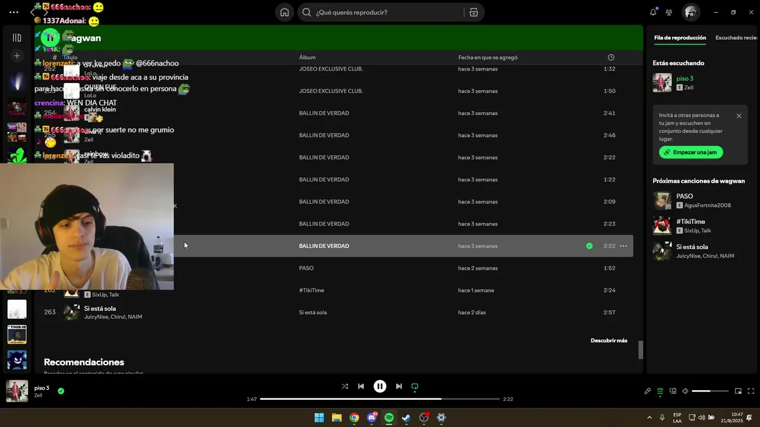Pause playback in the player bar

380,386
